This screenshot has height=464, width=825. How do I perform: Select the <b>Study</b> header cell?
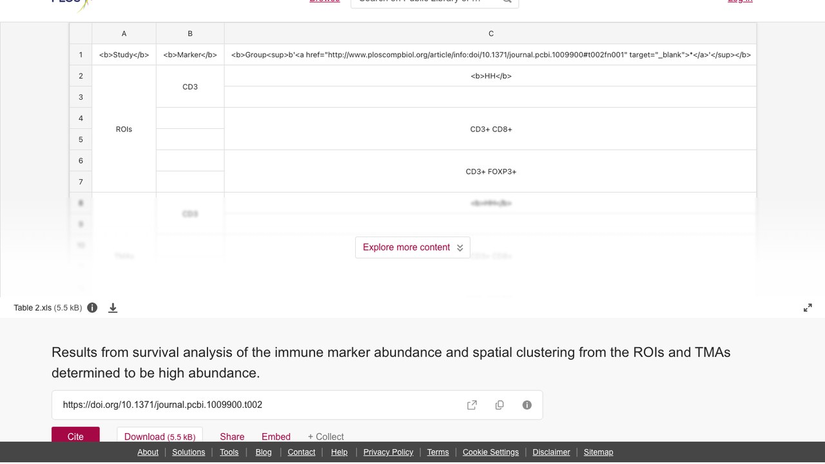(124, 55)
